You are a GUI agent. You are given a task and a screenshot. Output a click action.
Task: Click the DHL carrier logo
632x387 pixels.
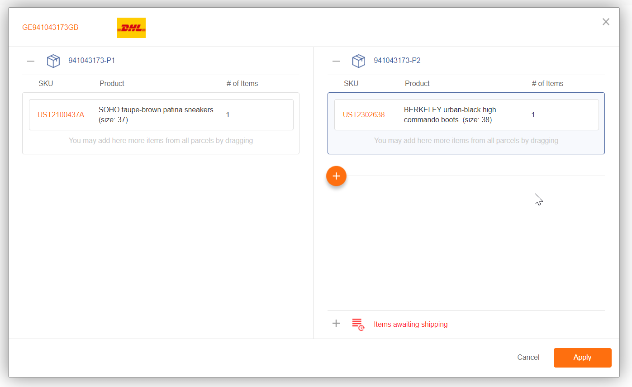point(131,28)
